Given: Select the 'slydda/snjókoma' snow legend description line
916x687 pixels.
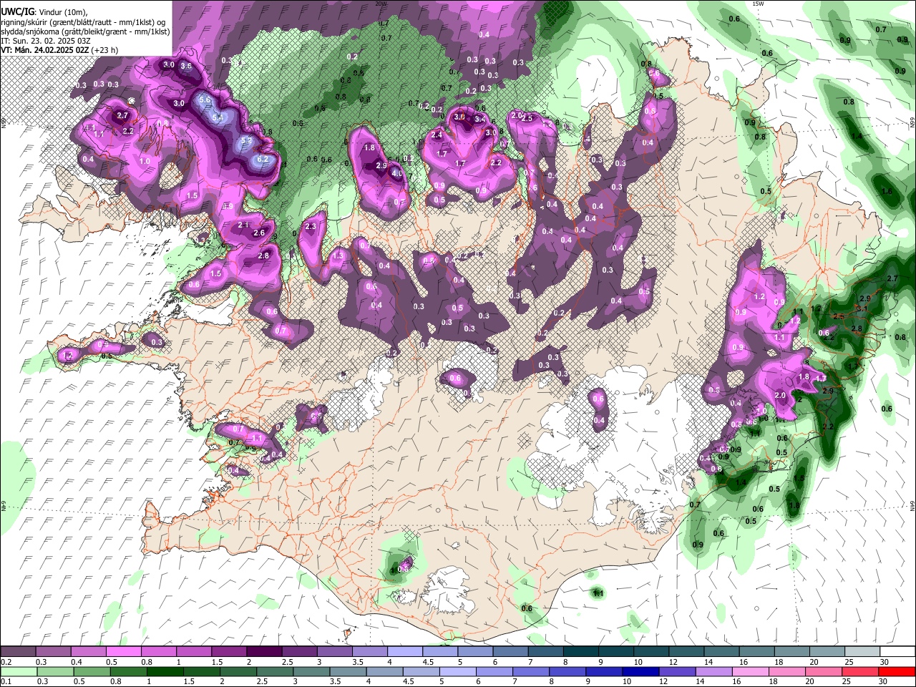Looking at the screenshot, I should point(85,31).
